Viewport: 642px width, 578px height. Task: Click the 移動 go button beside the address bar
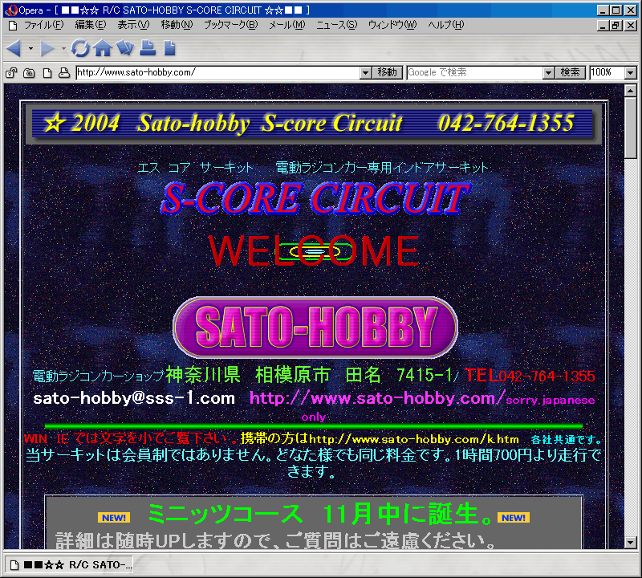[x=388, y=73]
